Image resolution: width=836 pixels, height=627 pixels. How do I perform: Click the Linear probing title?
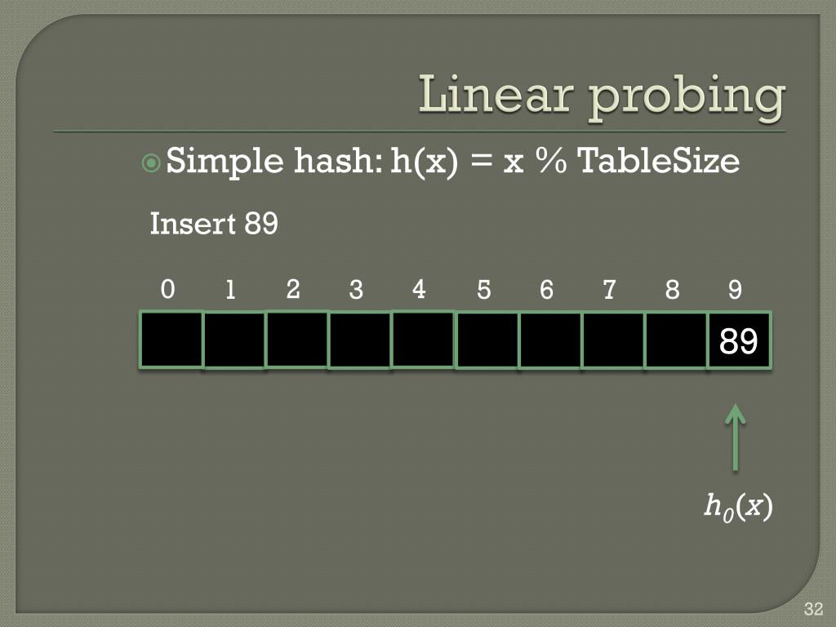tap(602, 96)
